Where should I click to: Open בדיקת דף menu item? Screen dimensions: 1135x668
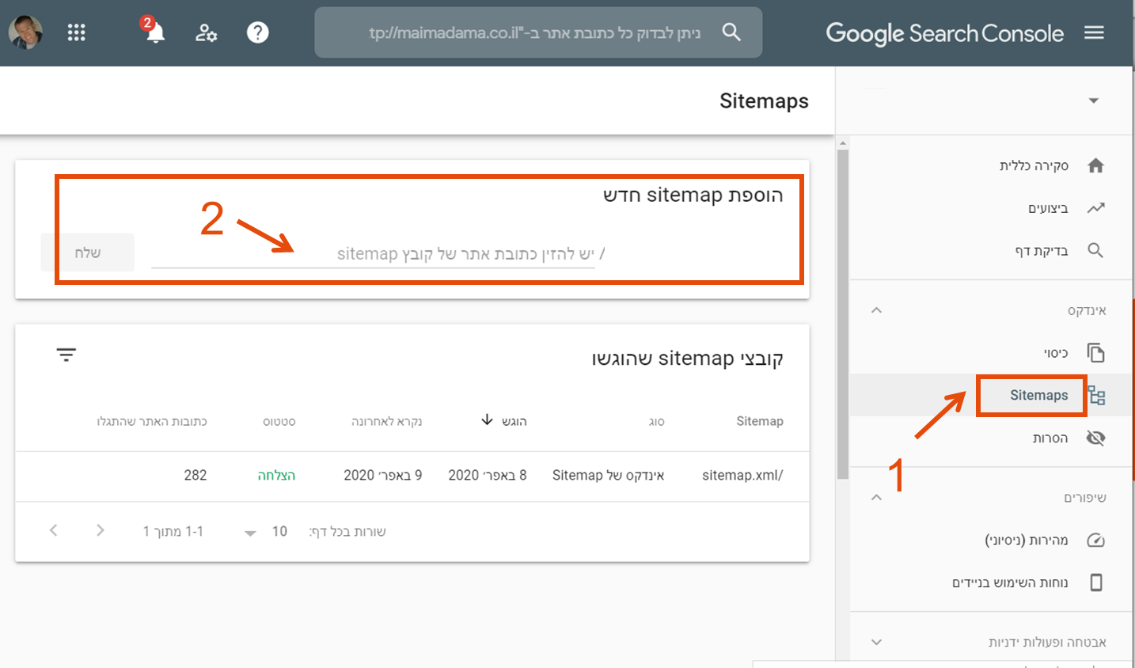(1042, 251)
